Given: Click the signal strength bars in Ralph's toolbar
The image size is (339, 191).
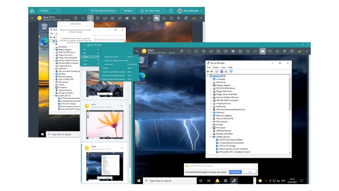Looking at the screenshot, I should pos(300,51).
